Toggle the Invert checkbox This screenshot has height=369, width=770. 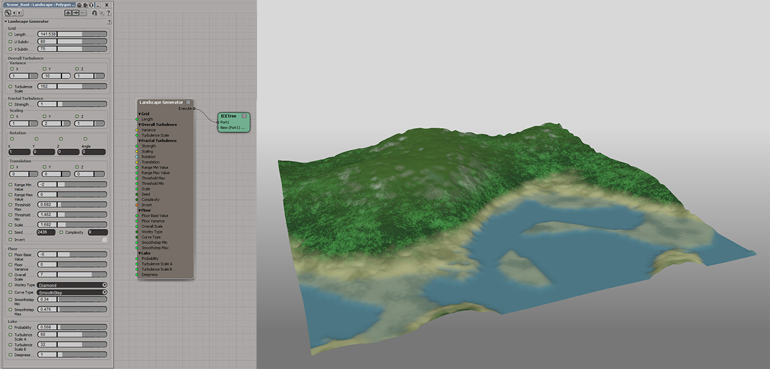[x=104, y=239]
